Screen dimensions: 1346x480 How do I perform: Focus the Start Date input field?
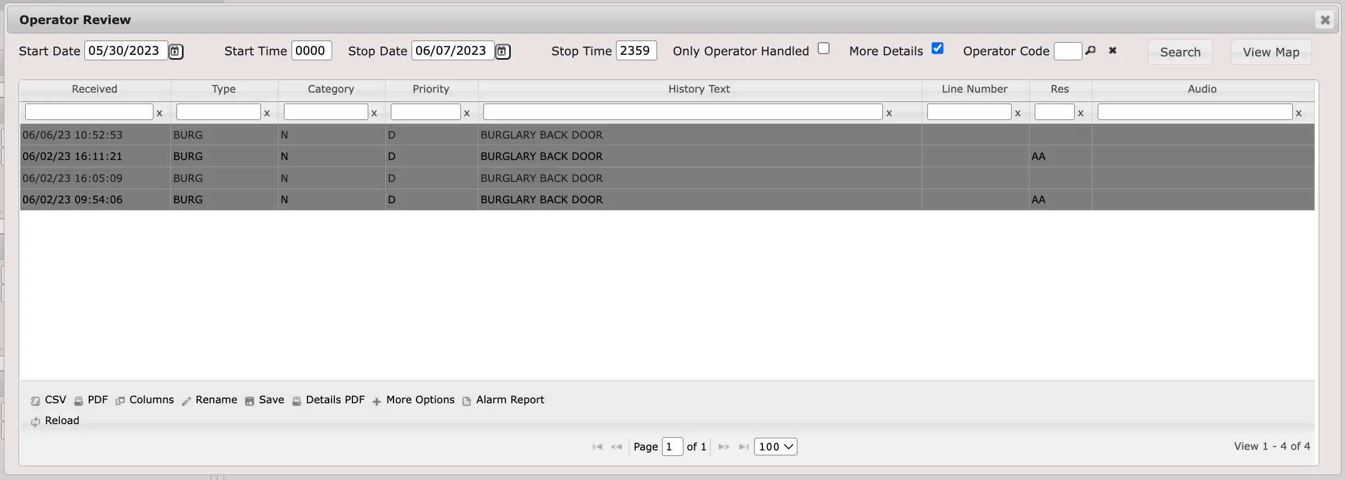[126, 51]
